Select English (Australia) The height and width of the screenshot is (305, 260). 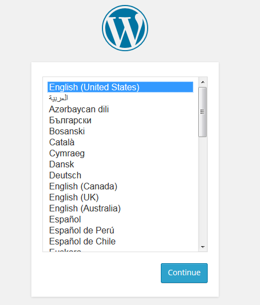[x=120, y=208]
